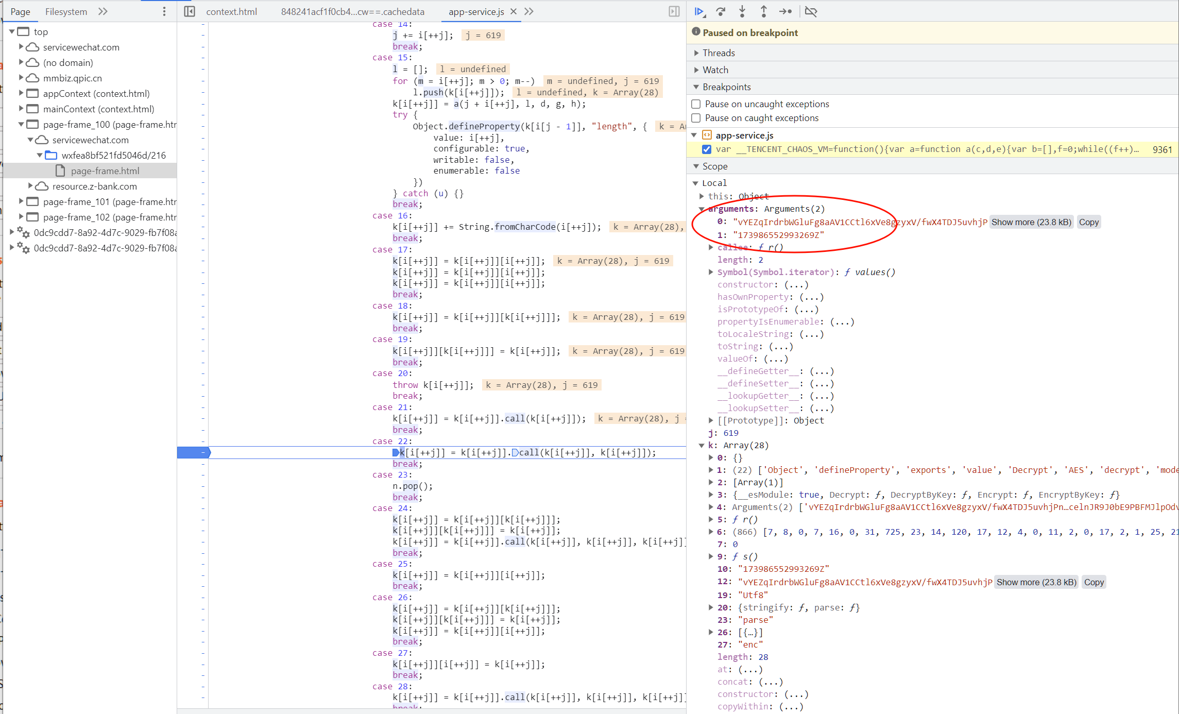Click the Step icon in debugger toolbar
This screenshot has width=1179, height=714.
(x=785, y=11)
